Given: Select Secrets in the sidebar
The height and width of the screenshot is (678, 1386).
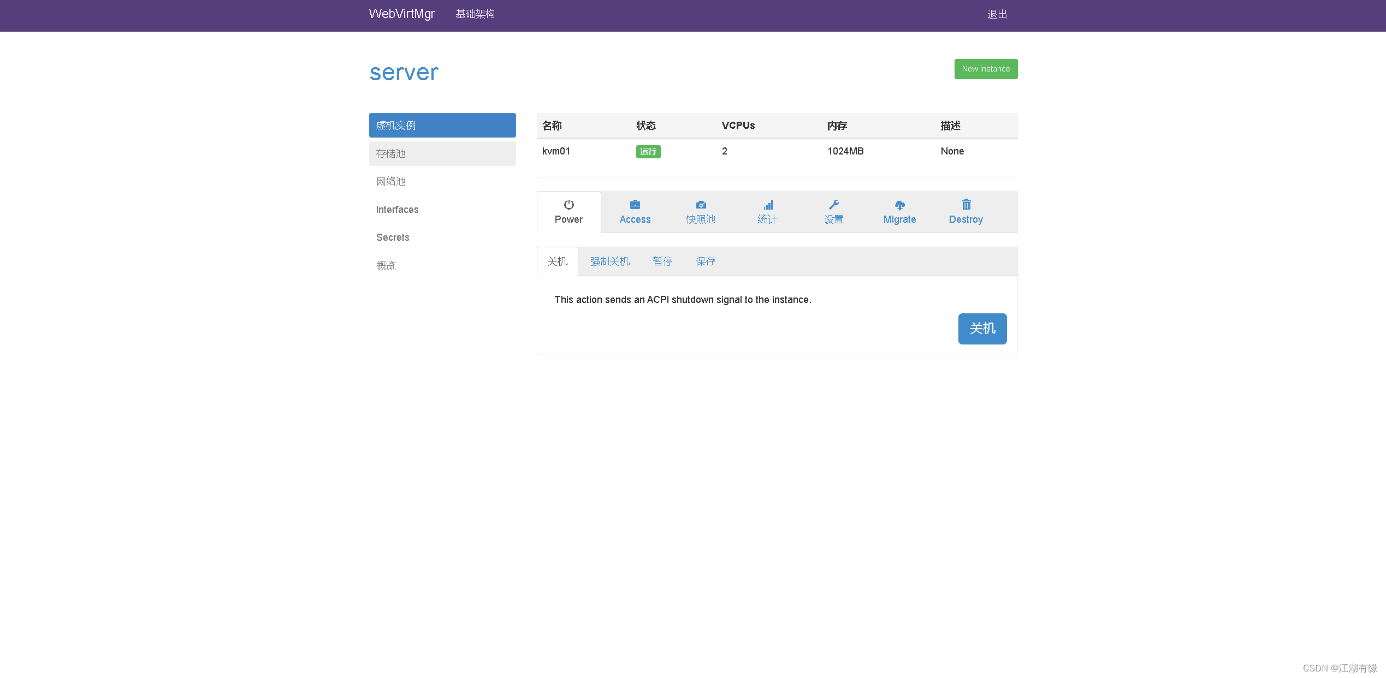Looking at the screenshot, I should coord(392,237).
